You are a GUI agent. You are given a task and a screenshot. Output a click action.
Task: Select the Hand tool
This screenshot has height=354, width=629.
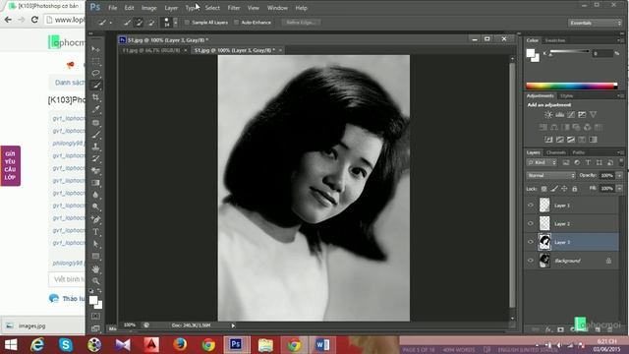click(x=95, y=268)
